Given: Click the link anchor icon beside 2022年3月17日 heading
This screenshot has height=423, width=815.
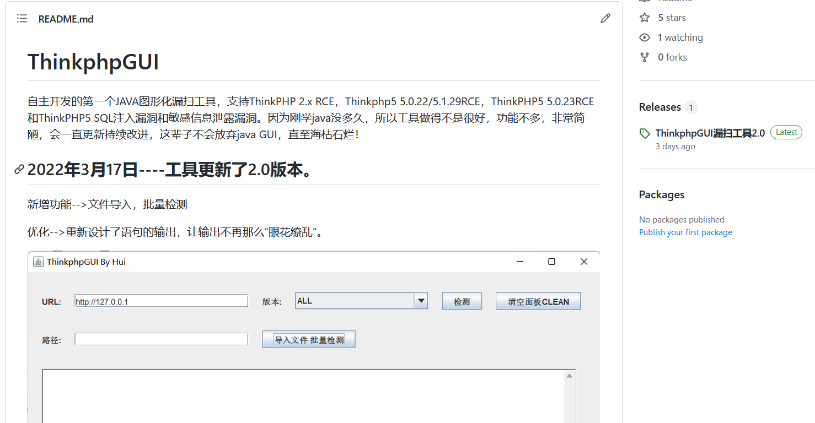Looking at the screenshot, I should 19,170.
